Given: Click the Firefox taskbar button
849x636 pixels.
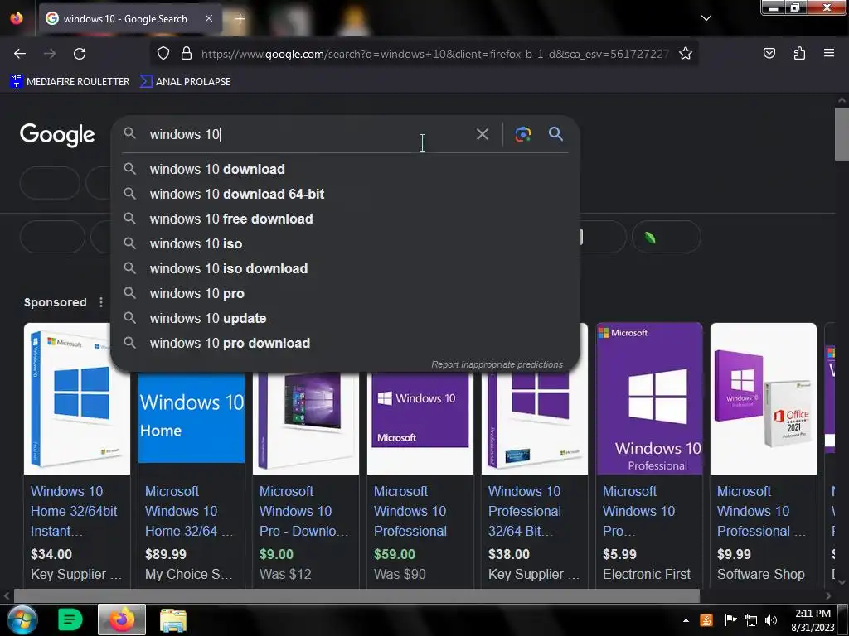Looking at the screenshot, I should (x=122, y=619).
